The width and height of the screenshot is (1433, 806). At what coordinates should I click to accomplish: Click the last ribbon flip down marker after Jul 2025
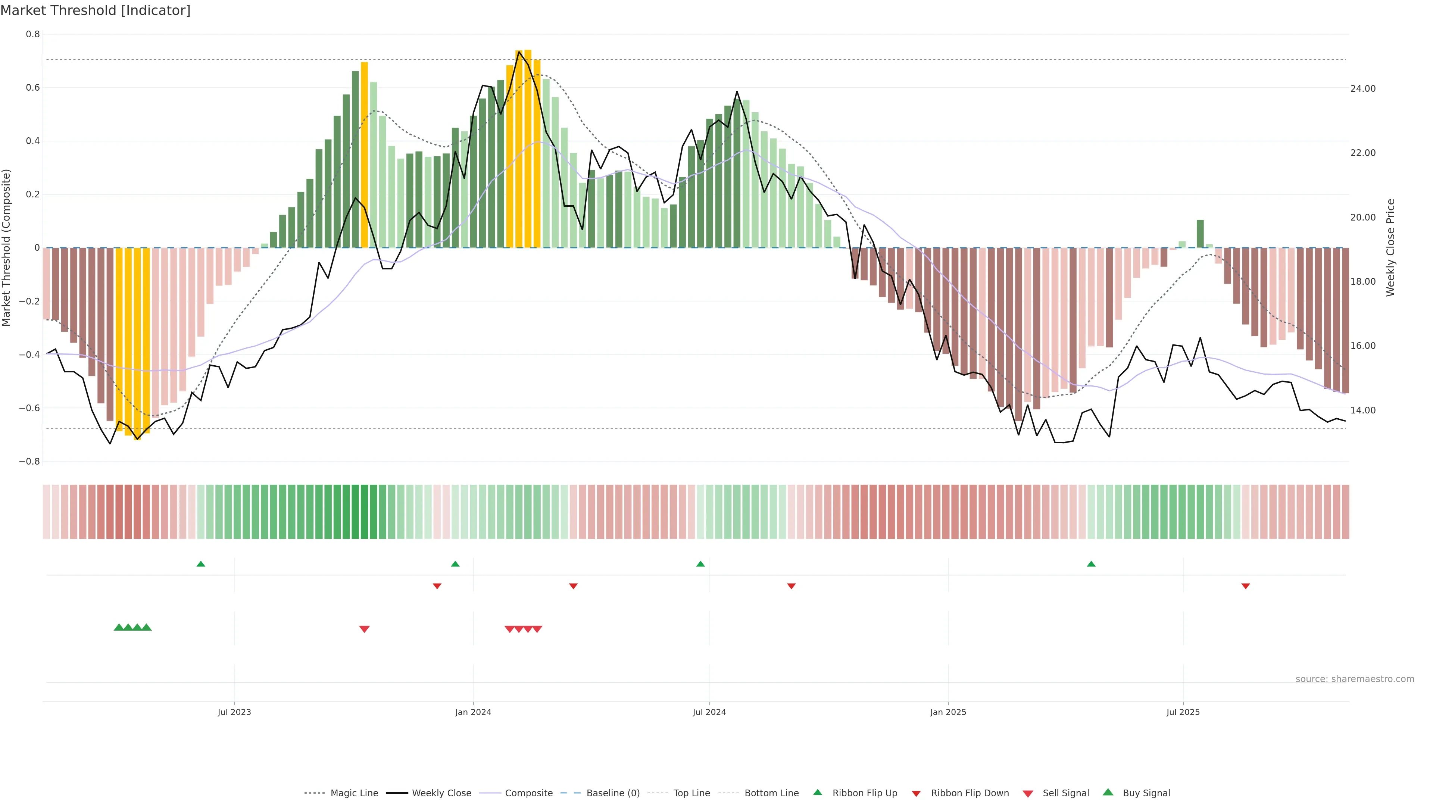click(1246, 586)
